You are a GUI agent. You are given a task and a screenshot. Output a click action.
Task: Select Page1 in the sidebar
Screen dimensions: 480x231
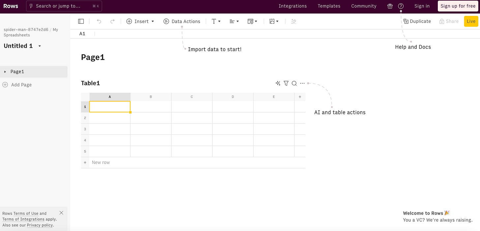(x=34, y=72)
